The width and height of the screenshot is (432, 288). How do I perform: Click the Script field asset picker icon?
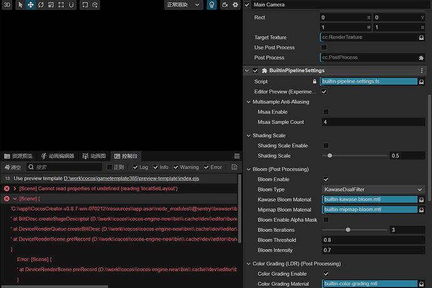[421, 81]
